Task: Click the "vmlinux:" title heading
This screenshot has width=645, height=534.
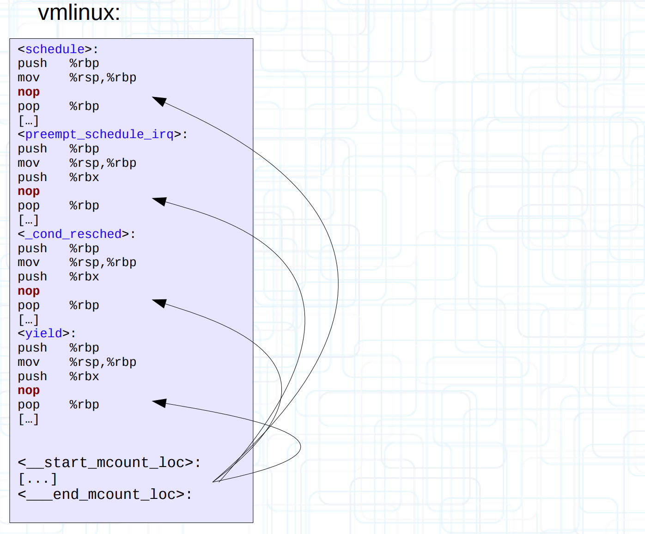Action: pos(79,12)
